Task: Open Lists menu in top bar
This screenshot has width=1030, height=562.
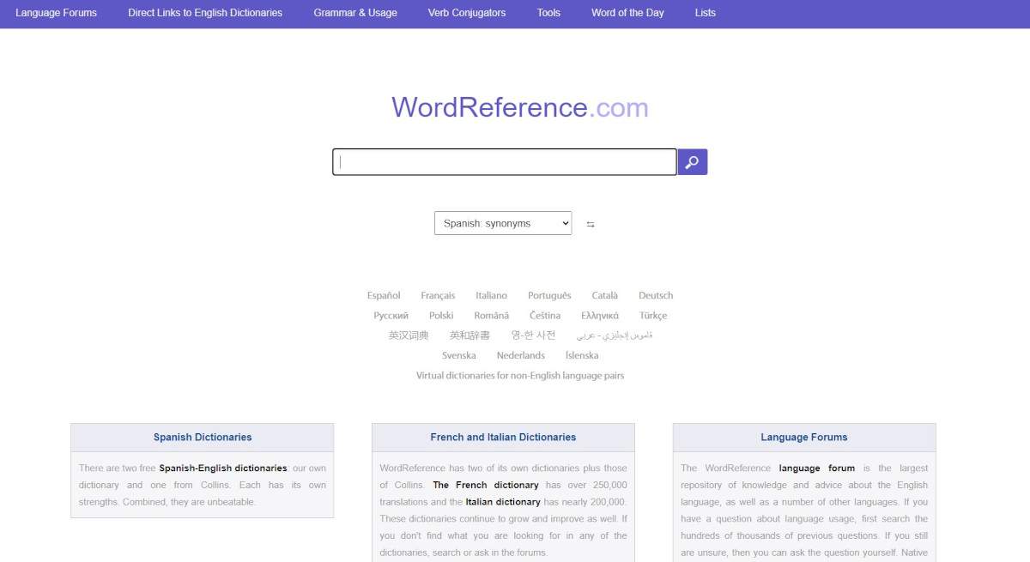Action: [x=706, y=13]
